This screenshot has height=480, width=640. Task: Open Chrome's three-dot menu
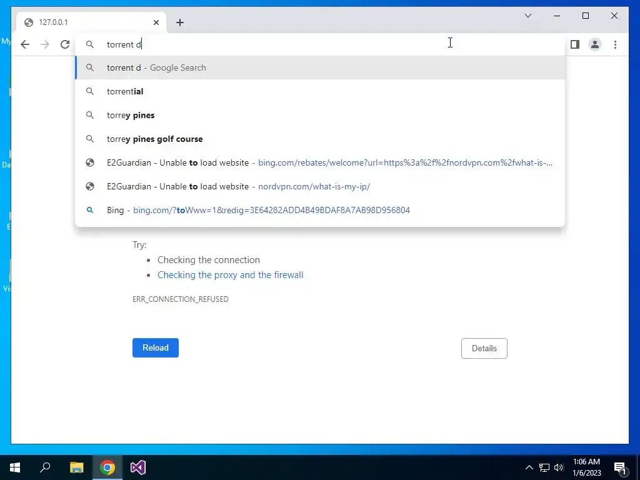point(615,44)
